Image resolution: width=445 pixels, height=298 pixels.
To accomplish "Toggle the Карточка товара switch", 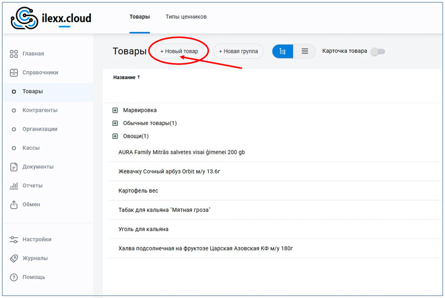I will (x=378, y=52).
